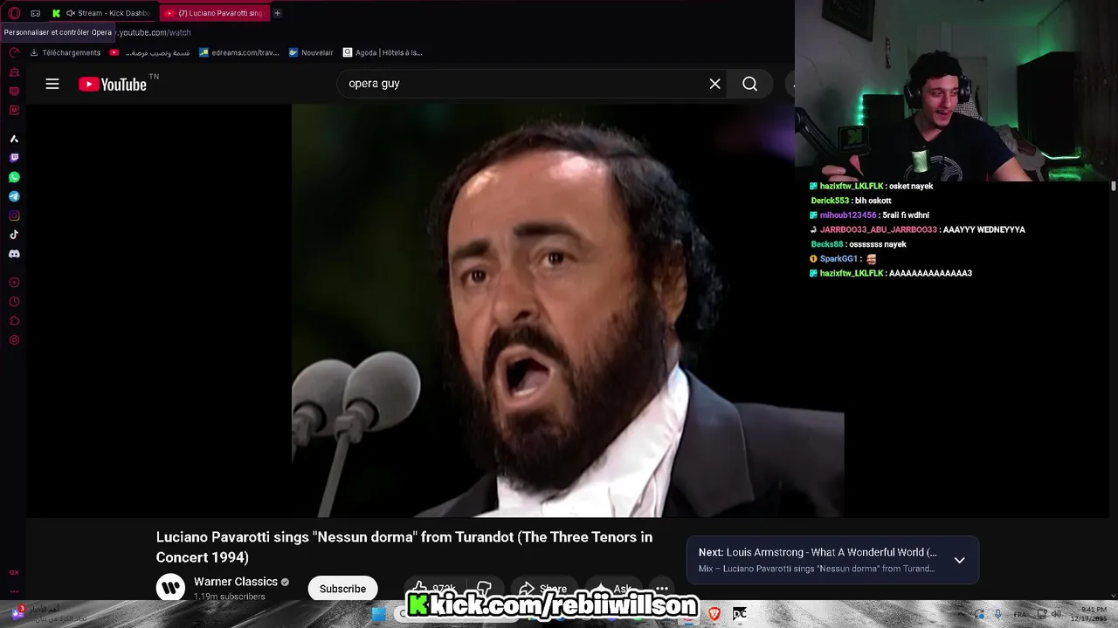Open the Agoda Hôtels bookmark
The height and width of the screenshot is (628, 1118).
click(383, 52)
